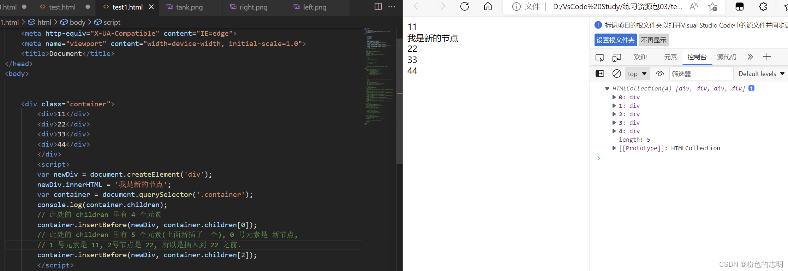Click the HTMLCollection info icon
The width and height of the screenshot is (788, 271).
click(x=752, y=88)
